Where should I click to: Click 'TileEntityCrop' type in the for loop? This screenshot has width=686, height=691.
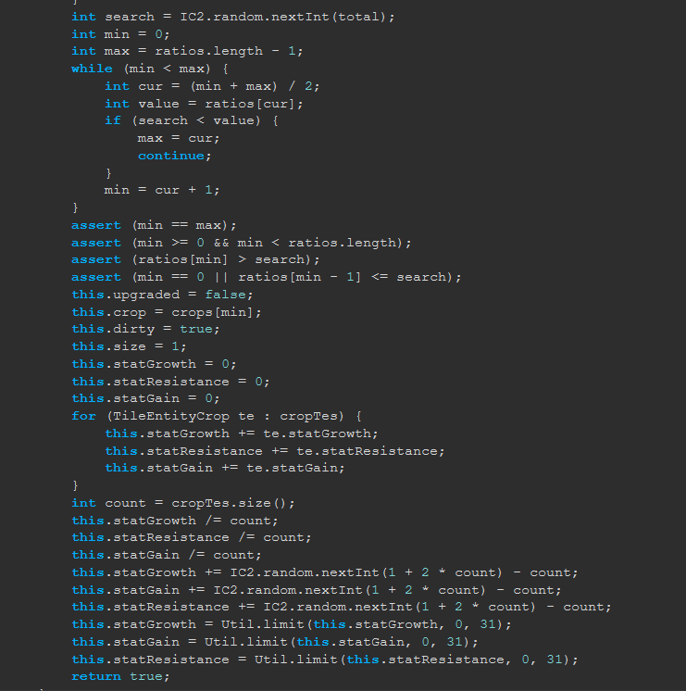point(171,417)
